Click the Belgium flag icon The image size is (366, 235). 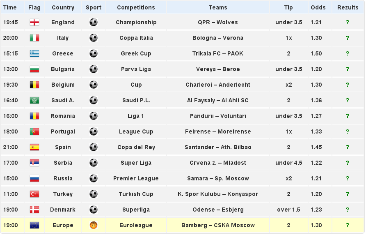click(34, 85)
